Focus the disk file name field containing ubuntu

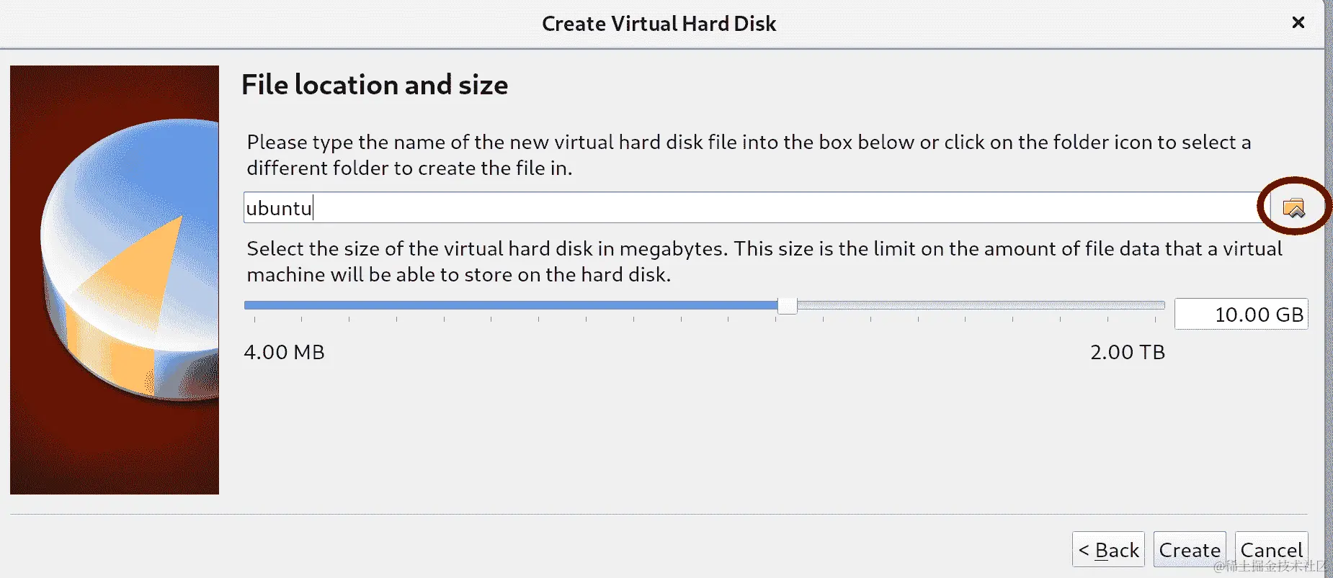753,208
